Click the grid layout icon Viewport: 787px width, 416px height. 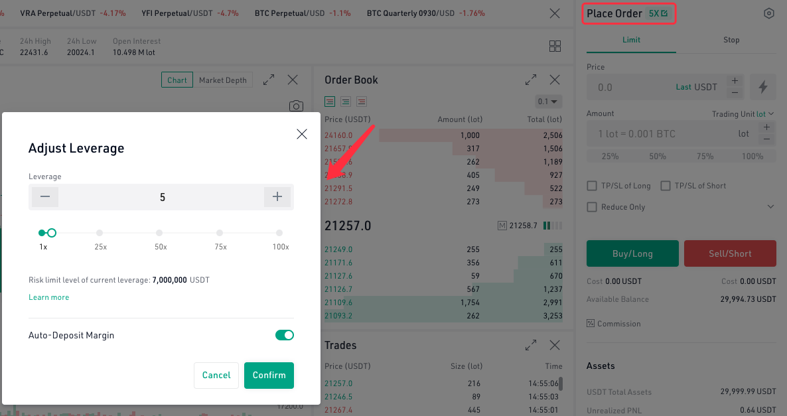[555, 46]
